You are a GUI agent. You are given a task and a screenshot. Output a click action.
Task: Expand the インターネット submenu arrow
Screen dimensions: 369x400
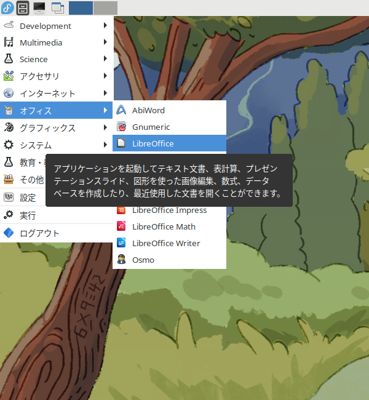tap(105, 93)
